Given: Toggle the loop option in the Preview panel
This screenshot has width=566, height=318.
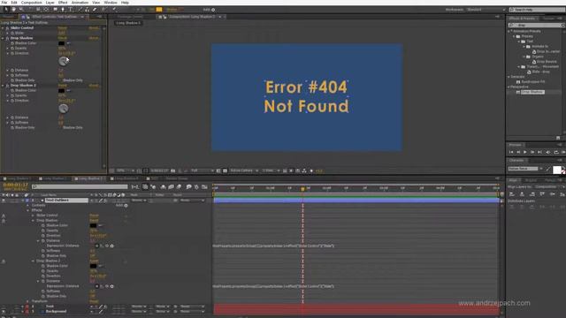Looking at the screenshot, I should point(556,152).
